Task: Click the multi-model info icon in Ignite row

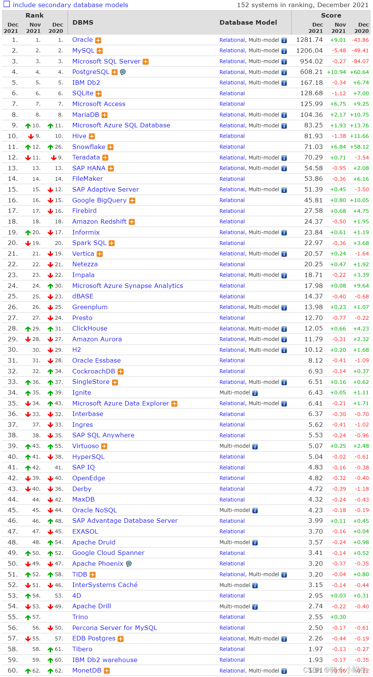Action: point(255,393)
